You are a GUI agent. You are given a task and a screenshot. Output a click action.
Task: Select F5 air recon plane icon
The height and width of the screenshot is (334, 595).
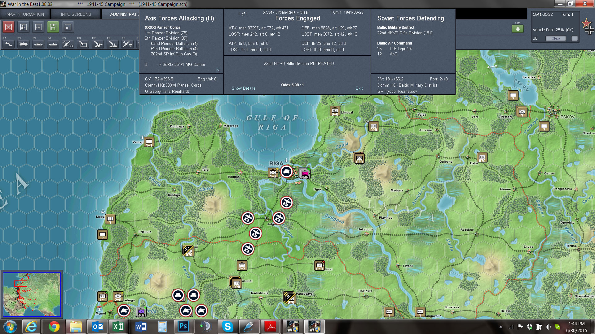point(68,44)
